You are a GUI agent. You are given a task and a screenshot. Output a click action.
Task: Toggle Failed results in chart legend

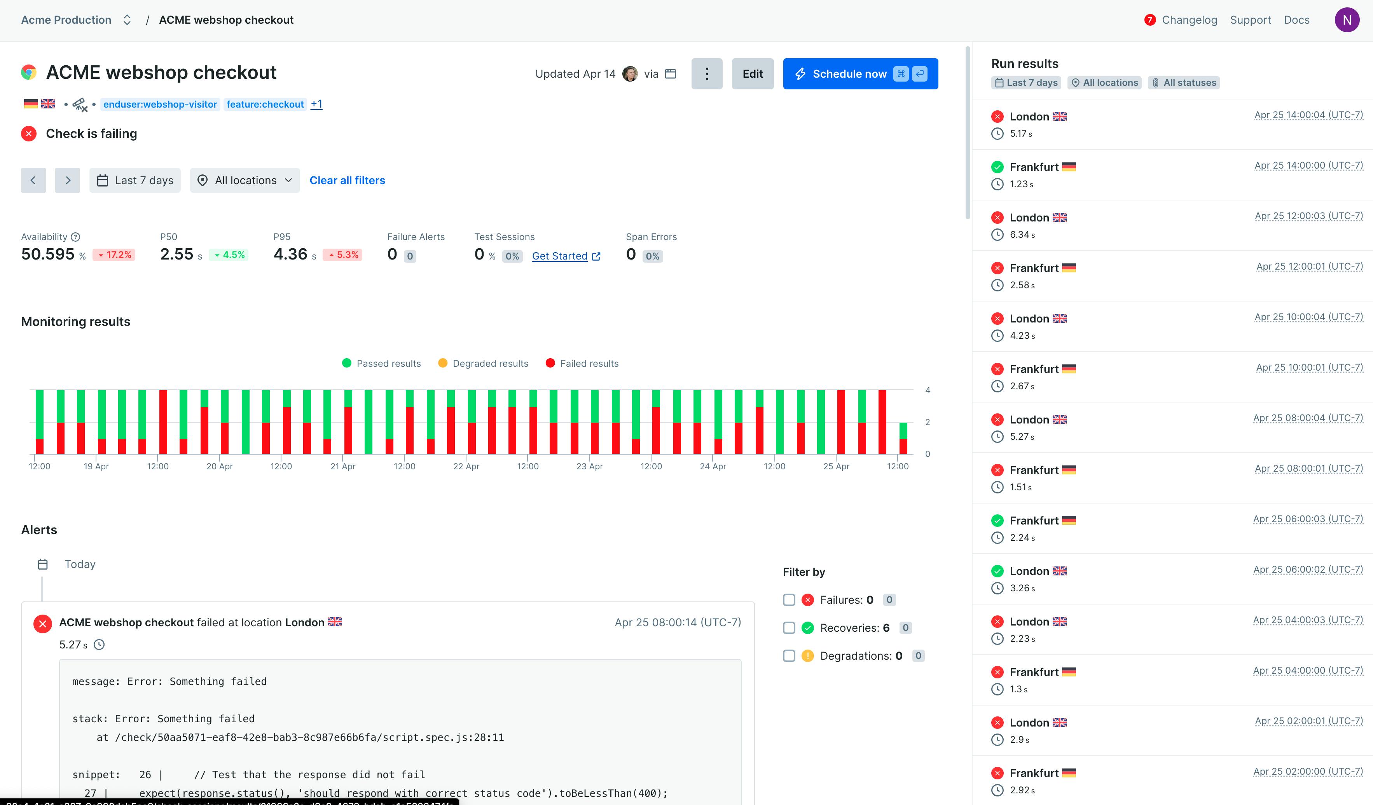coord(582,363)
